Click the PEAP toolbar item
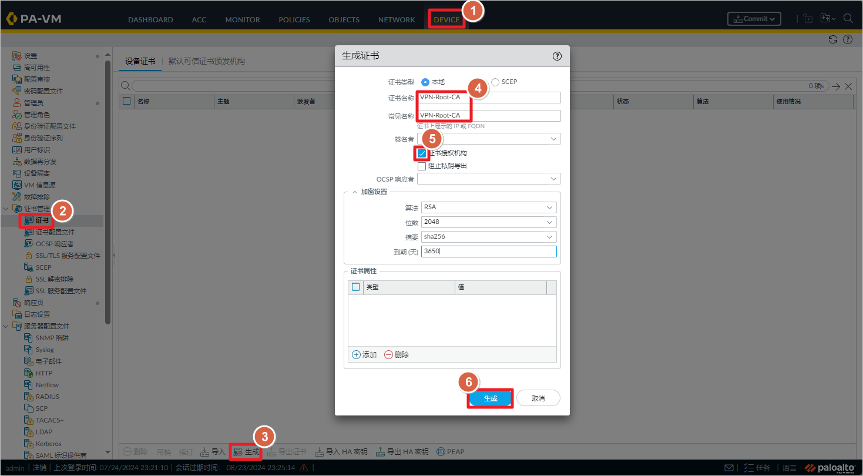 point(451,452)
